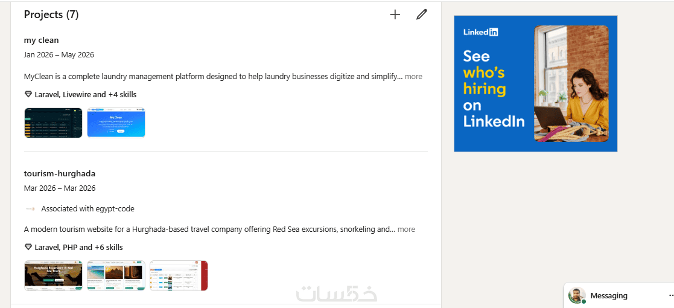Click the egypt-code company logo icon
Screen dimensions: 674x308
coord(30,208)
